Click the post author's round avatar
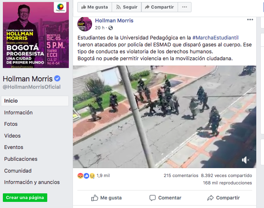 [85, 24]
